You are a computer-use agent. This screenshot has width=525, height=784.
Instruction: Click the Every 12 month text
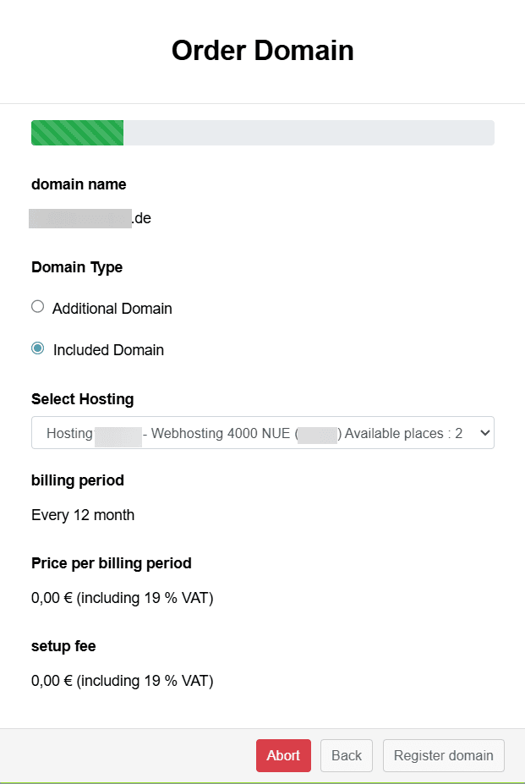pos(82,514)
